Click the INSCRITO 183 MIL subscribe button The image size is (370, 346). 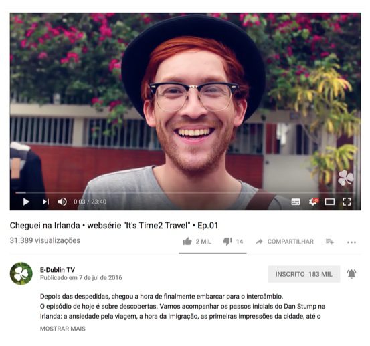coord(304,274)
